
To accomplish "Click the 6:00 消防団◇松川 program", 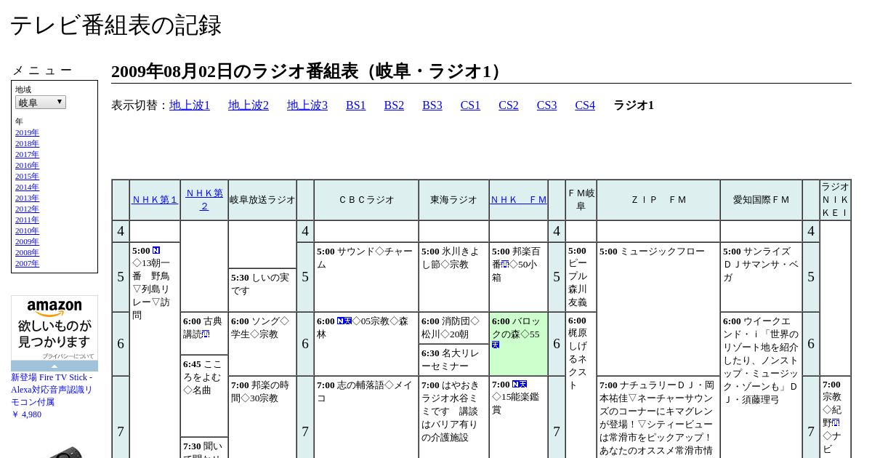I will 453,328.
